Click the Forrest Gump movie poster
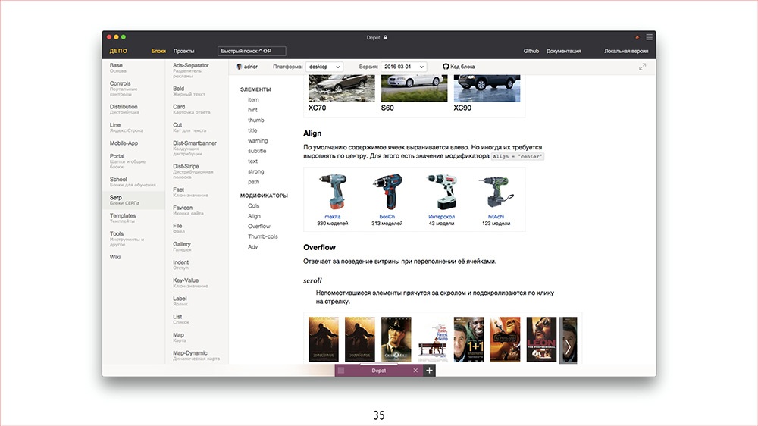 tap(432, 340)
